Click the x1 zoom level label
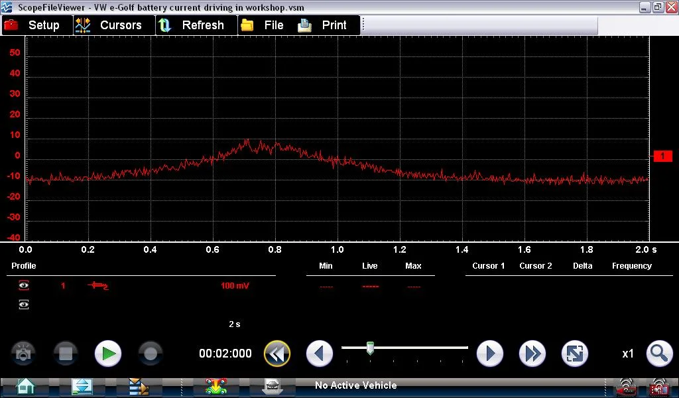This screenshot has height=398, width=679. pyautogui.click(x=628, y=354)
